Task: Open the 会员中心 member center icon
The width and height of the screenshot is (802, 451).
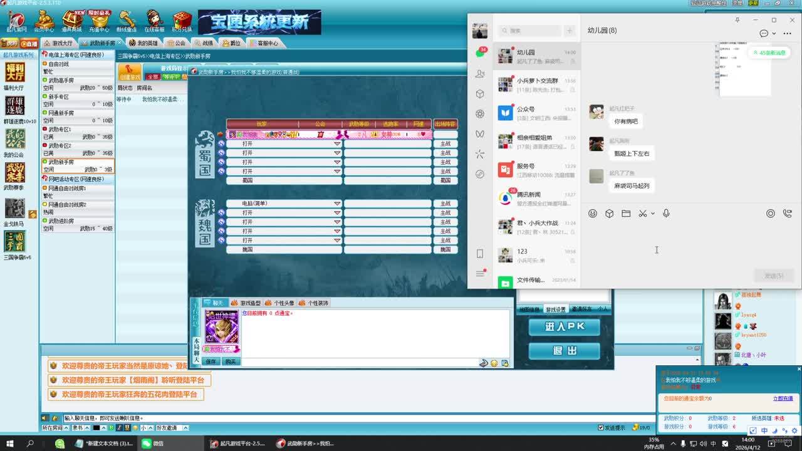Action: (x=43, y=21)
